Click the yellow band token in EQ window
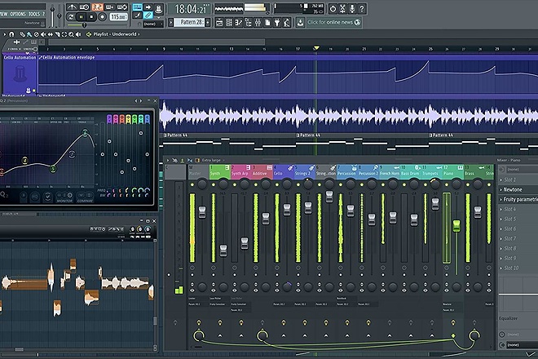The image size is (538, 359). click(x=128, y=119)
